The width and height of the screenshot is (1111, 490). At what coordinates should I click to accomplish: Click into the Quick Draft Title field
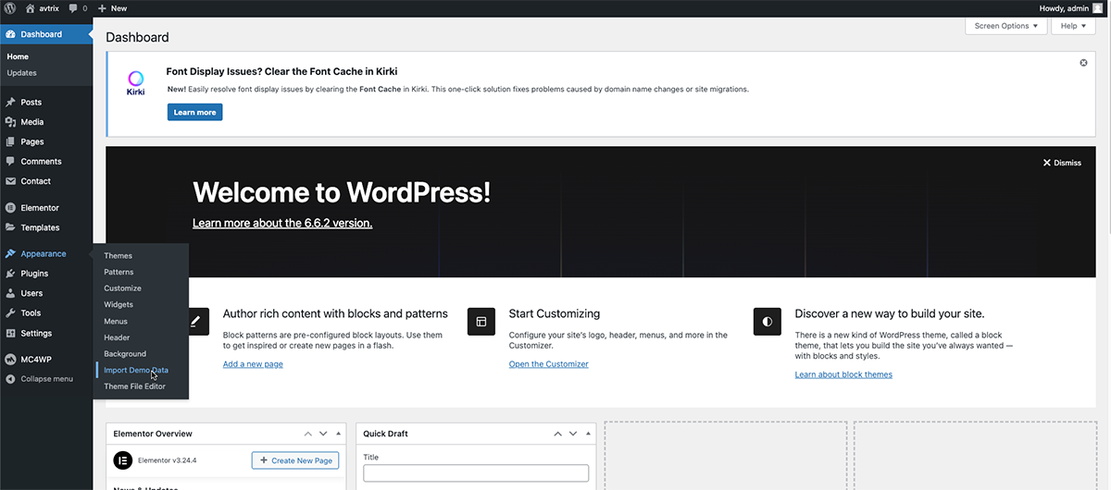point(476,473)
